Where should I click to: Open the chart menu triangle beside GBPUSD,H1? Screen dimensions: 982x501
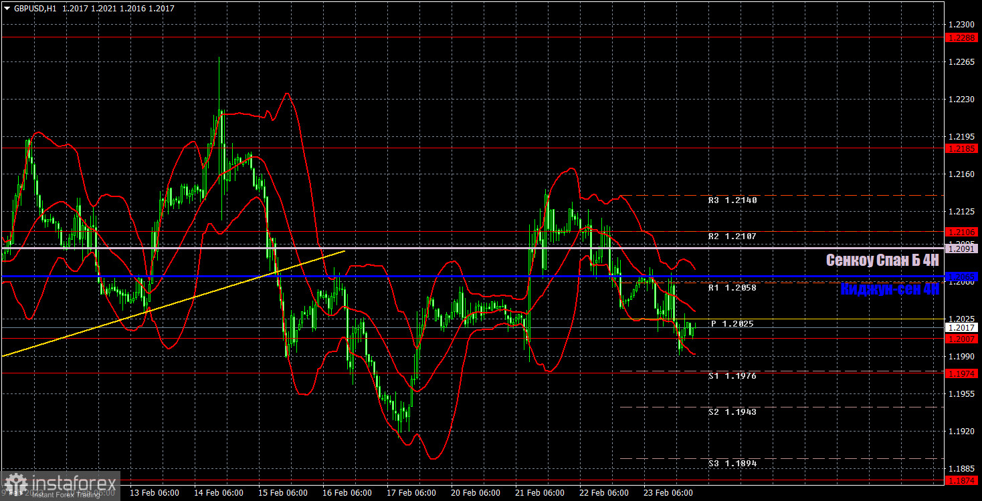point(7,9)
